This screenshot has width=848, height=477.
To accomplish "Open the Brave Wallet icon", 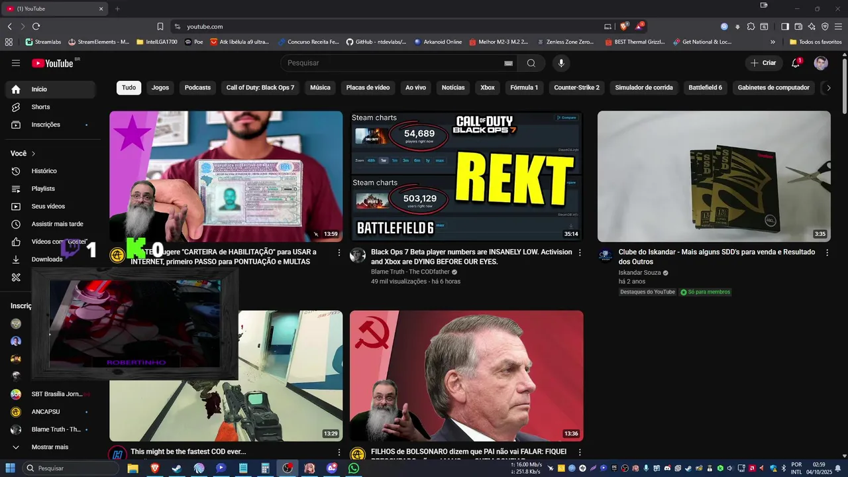I will (x=798, y=26).
